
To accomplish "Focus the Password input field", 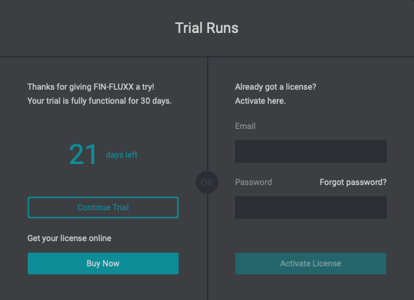I will (x=311, y=207).
